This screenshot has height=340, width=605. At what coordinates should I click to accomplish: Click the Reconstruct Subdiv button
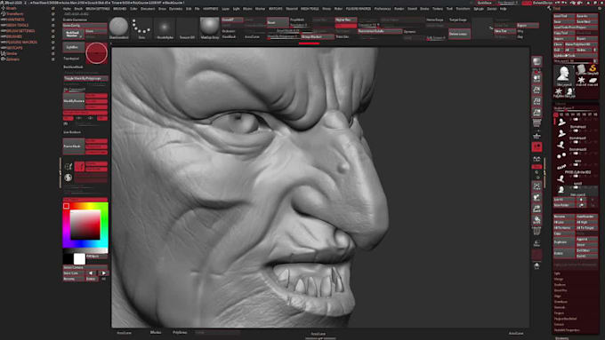(380, 31)
